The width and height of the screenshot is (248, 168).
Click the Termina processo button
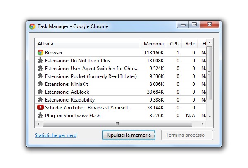coord(187,135)
